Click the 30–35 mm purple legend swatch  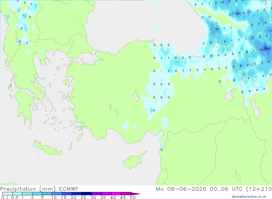coord(96,194)
